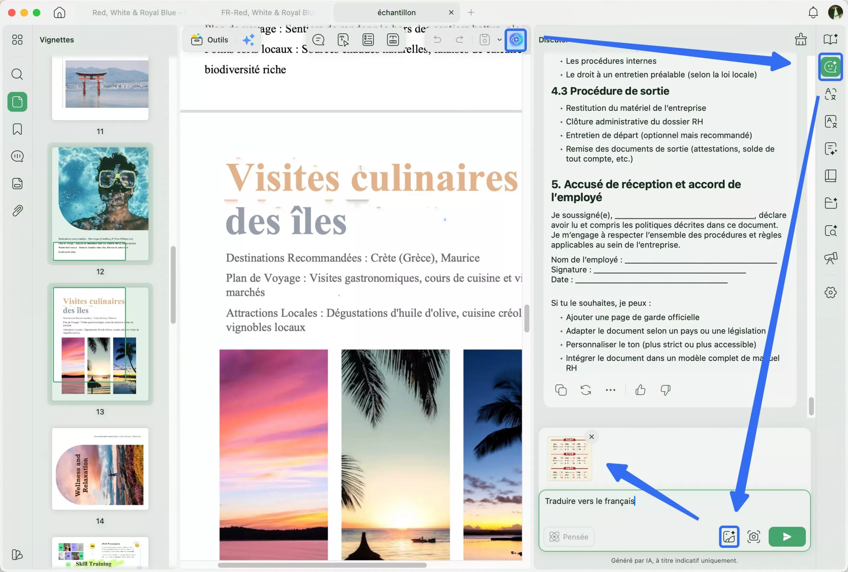Regenerate the AI response
Viewport: 848px width, 572px height.
[x=585, y=390]
